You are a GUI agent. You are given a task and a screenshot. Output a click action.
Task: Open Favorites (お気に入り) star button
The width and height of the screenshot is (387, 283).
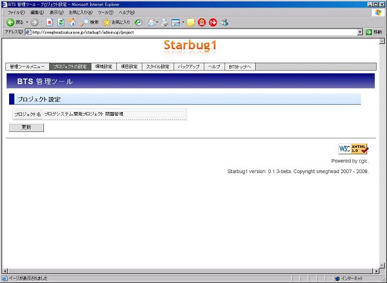pos(116,23)
